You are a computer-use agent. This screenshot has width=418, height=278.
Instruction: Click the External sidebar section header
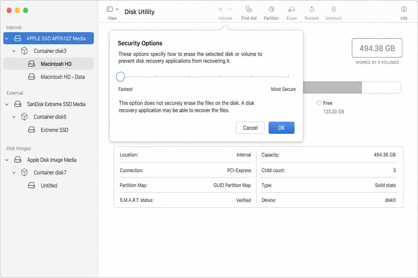point(15,93)
